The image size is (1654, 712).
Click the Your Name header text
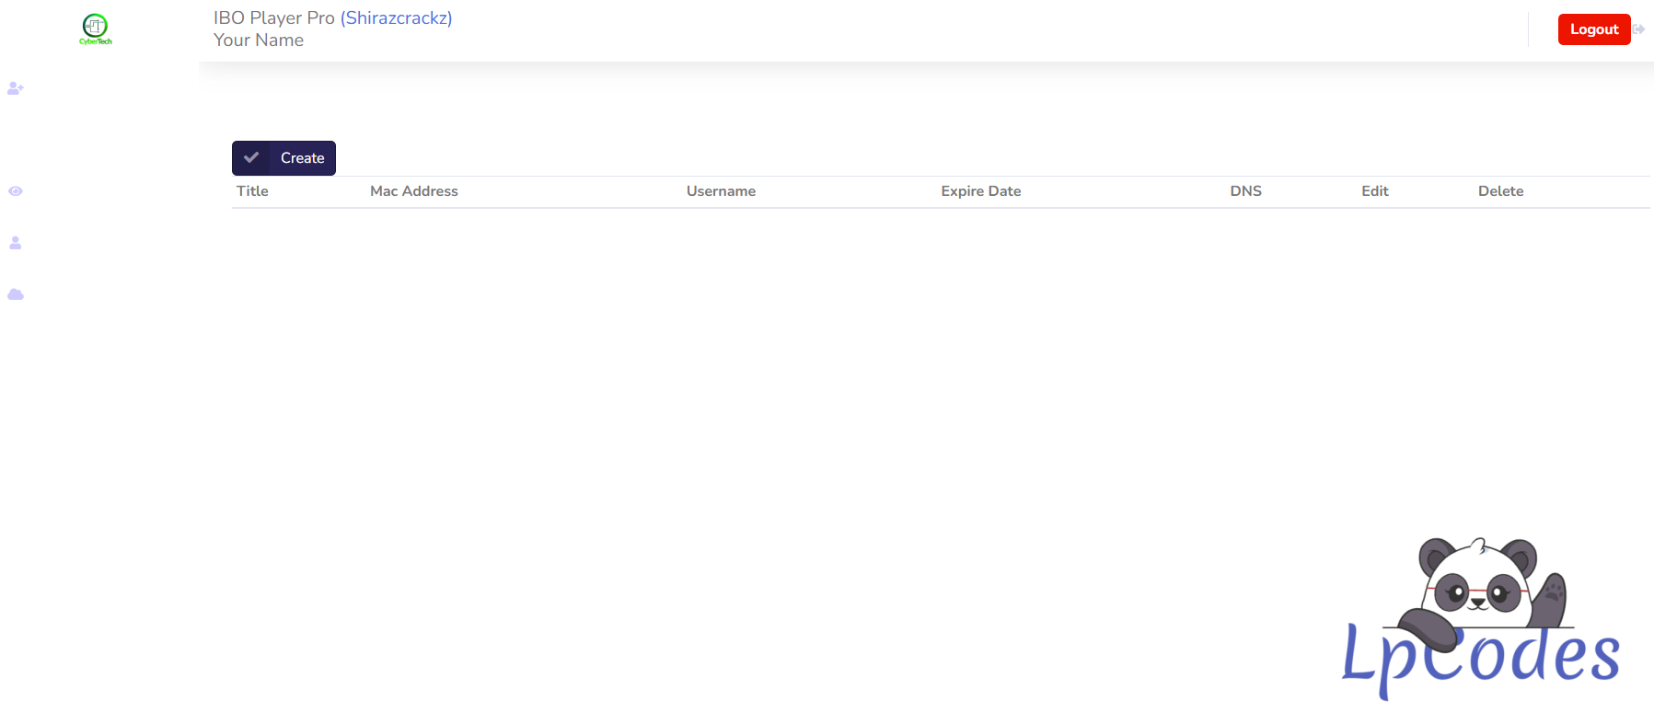[259, 40]
